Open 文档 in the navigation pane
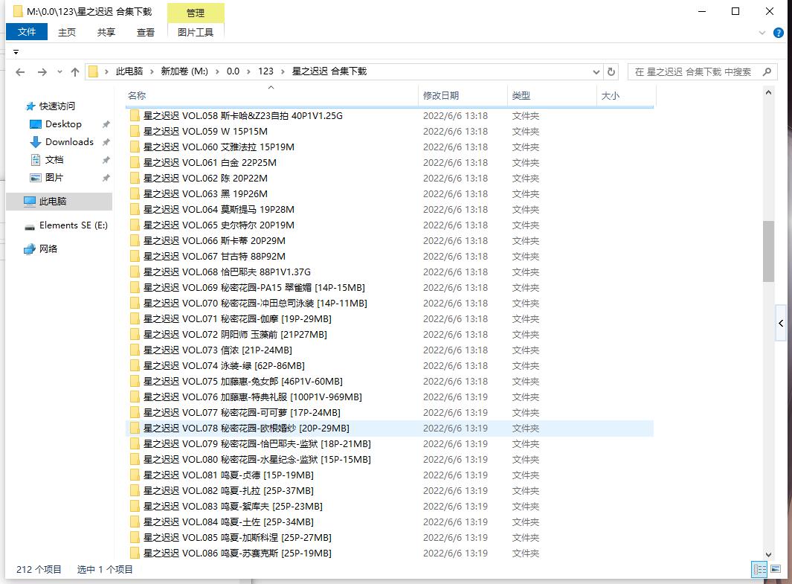Image resolution: width=792 pixels, height=584 pixels. [x=54, y=160]
